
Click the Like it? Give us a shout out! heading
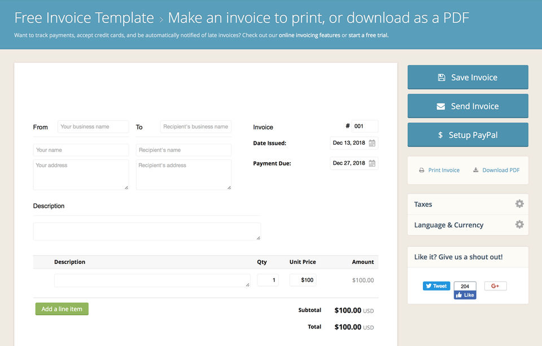point(458,257)
